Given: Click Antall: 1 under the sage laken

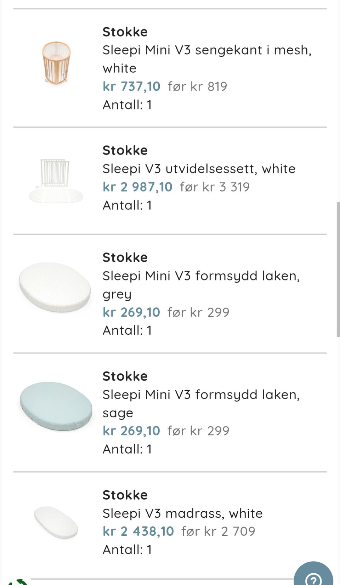Looking at the screenshot, I should click(127, 449).
